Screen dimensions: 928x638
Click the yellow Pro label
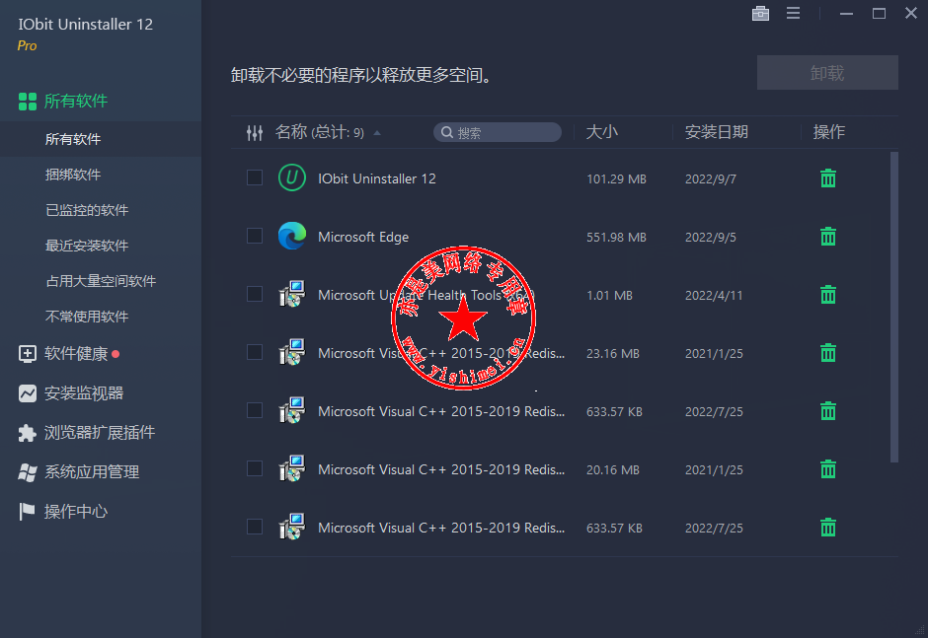pos(28,45)
